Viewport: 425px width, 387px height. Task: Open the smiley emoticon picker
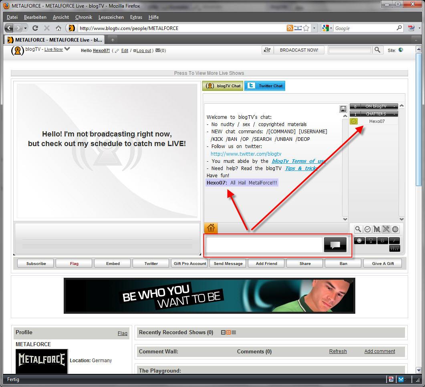[x=359, y=241]
